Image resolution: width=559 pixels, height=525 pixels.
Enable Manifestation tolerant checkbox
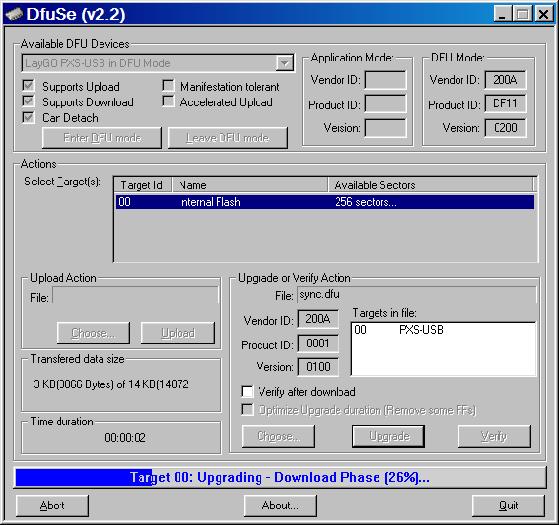pyautogui.click(x=168, y=86)
